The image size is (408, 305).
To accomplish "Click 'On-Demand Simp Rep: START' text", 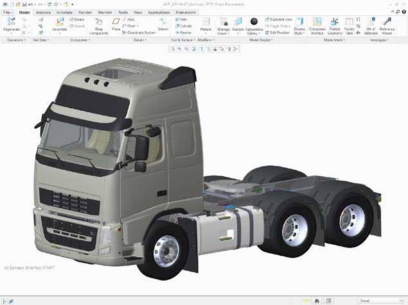I will click(x=30, y=268).
